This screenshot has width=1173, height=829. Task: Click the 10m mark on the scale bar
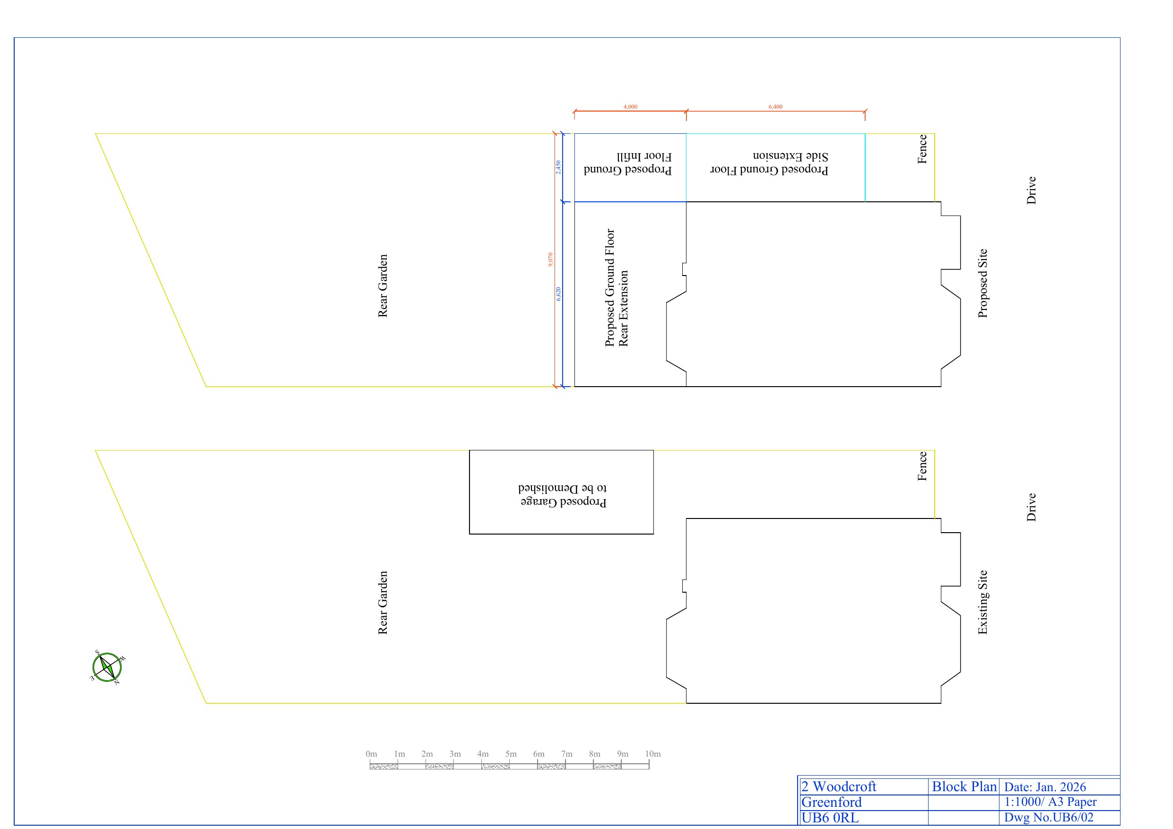(x=652, y=754)
